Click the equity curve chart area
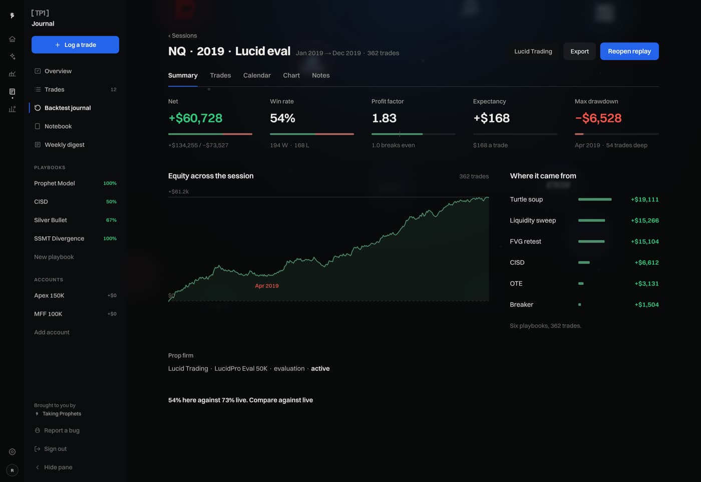The height and width of the screenshot is (482, 701). (328, 249)
